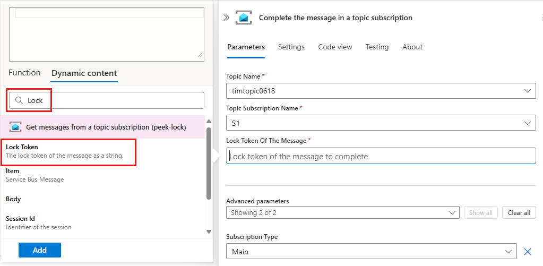
Task: Open the Code view tab
Action: click(x=335, y=47)
